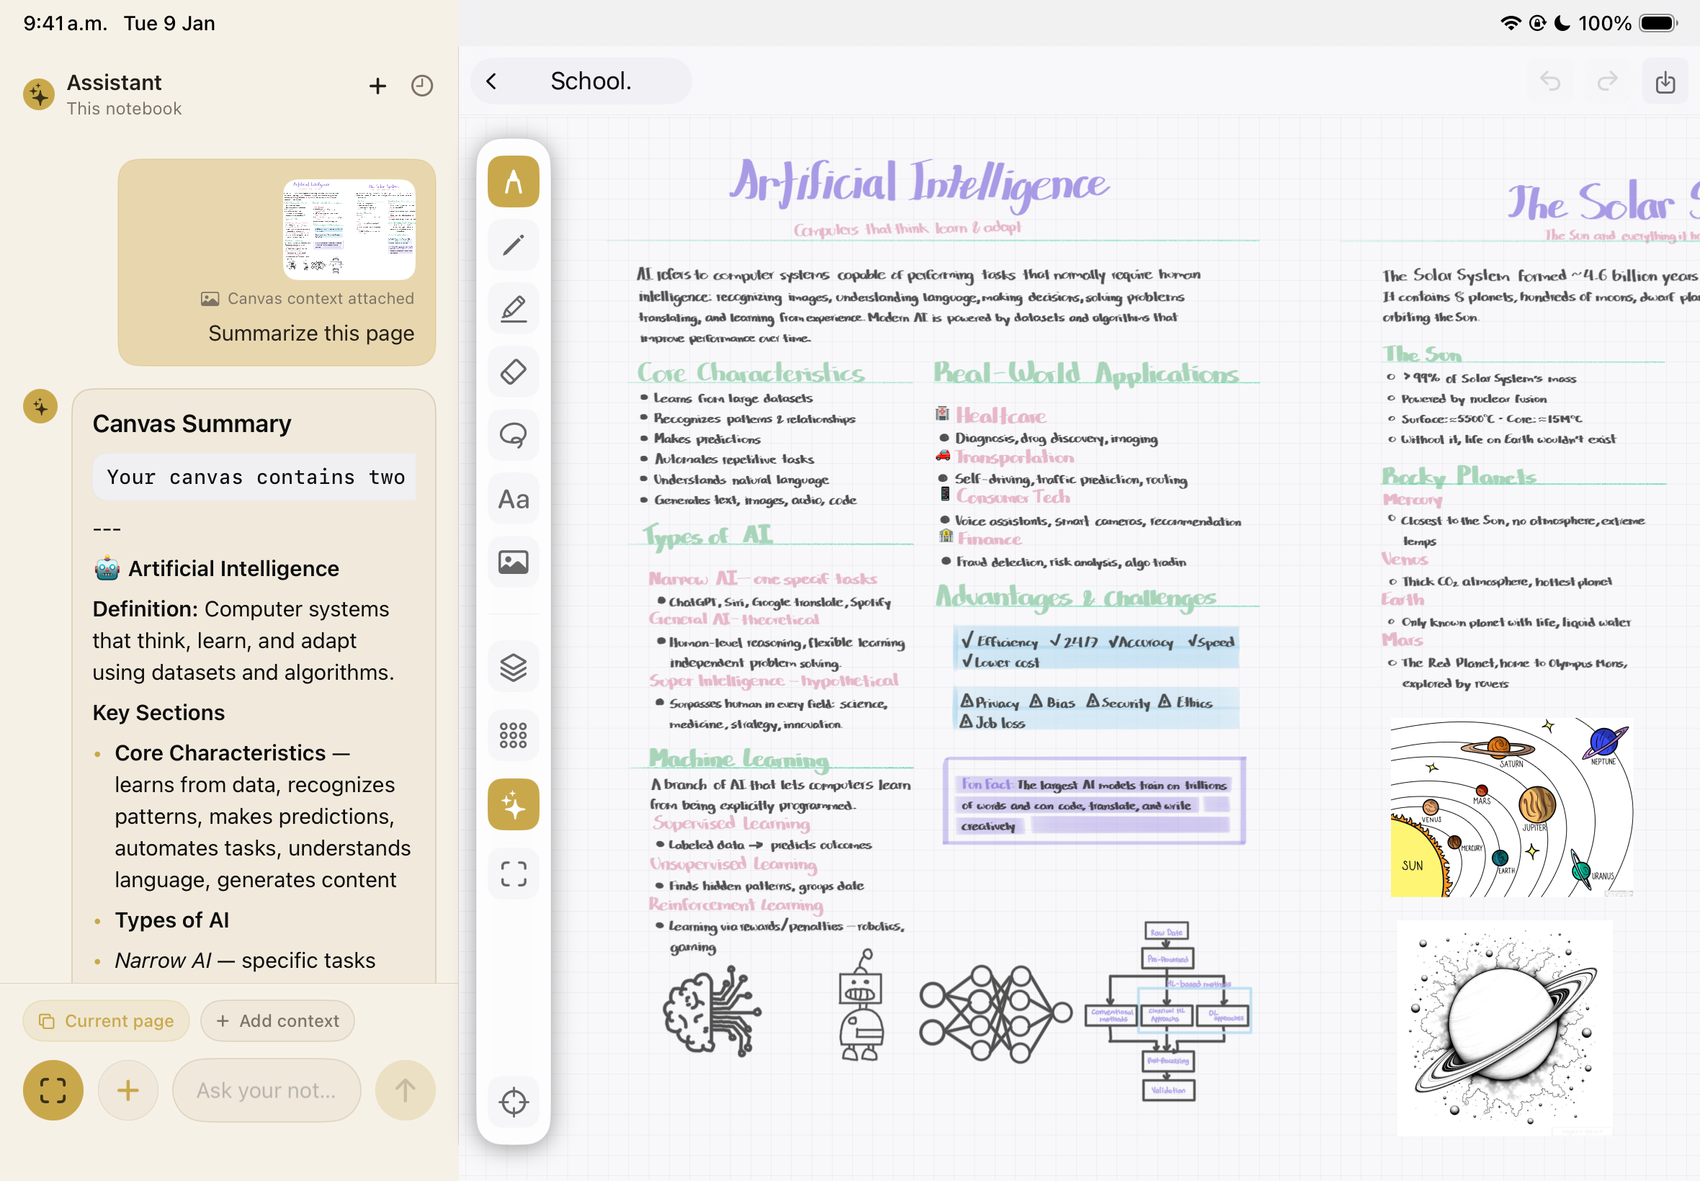Click the 'This notebook' subtitle

point(124,109)
